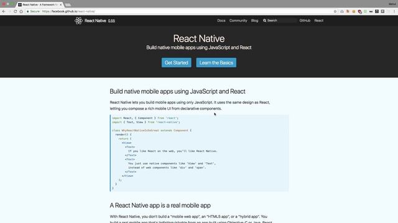Go back with the browser back arrow

pyautogui.click(x=4, y=11)
